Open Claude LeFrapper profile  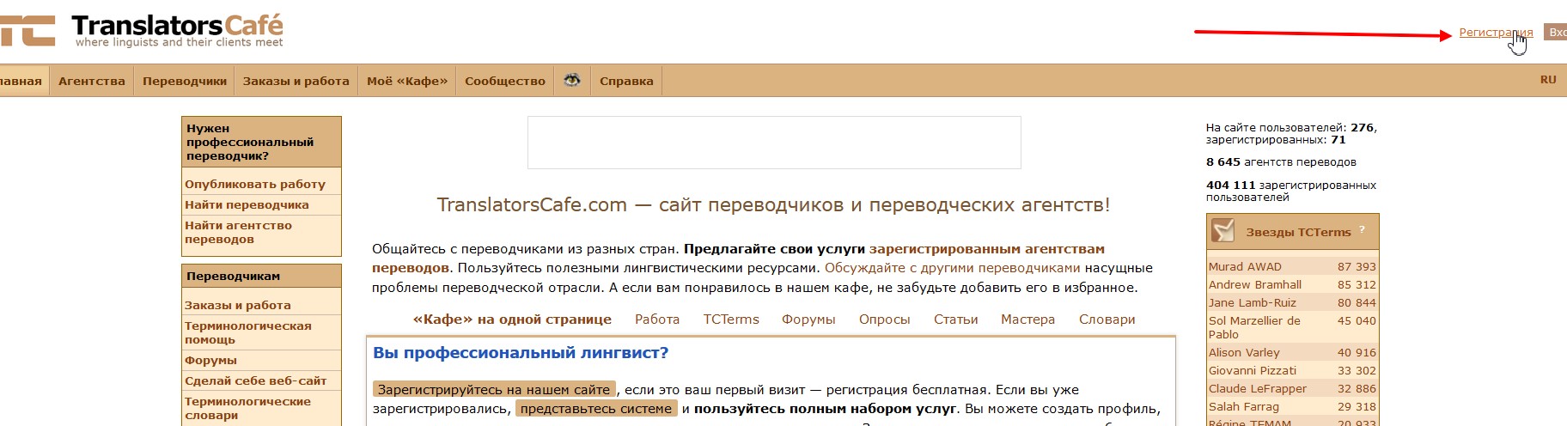pos(1258,388)
